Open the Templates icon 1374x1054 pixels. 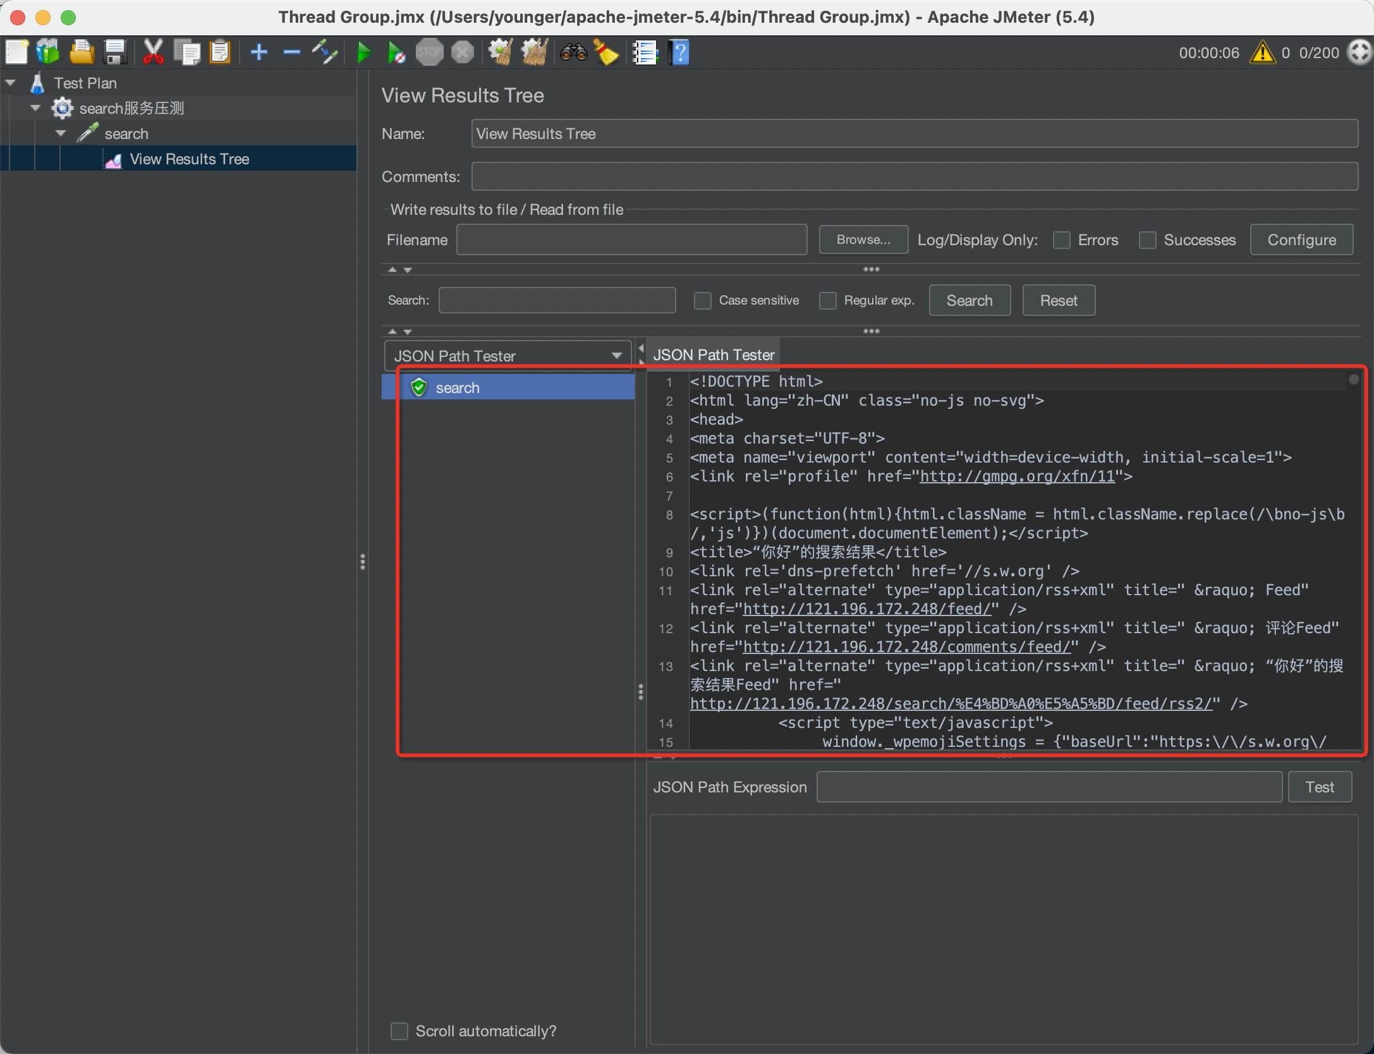pyautogui.click(x=48, y=52)
